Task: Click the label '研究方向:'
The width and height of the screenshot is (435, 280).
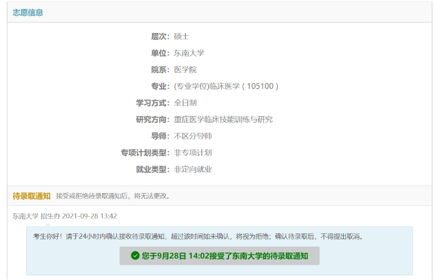Action: point(153,119)
